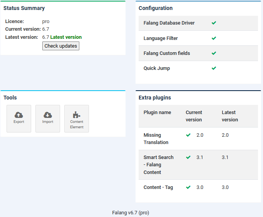Select the Falang Custom fields label
Image resolution: width=263 pixels, height=217 pixels.
(x=167, y=53)
